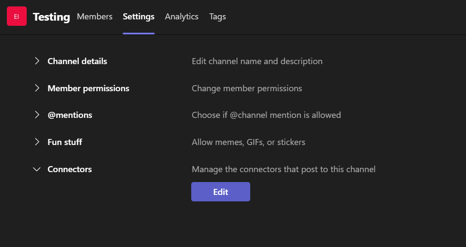This screenshot has height=247, width=466.
Task: Click the Testing team name heading
Action: coord(51,17)
